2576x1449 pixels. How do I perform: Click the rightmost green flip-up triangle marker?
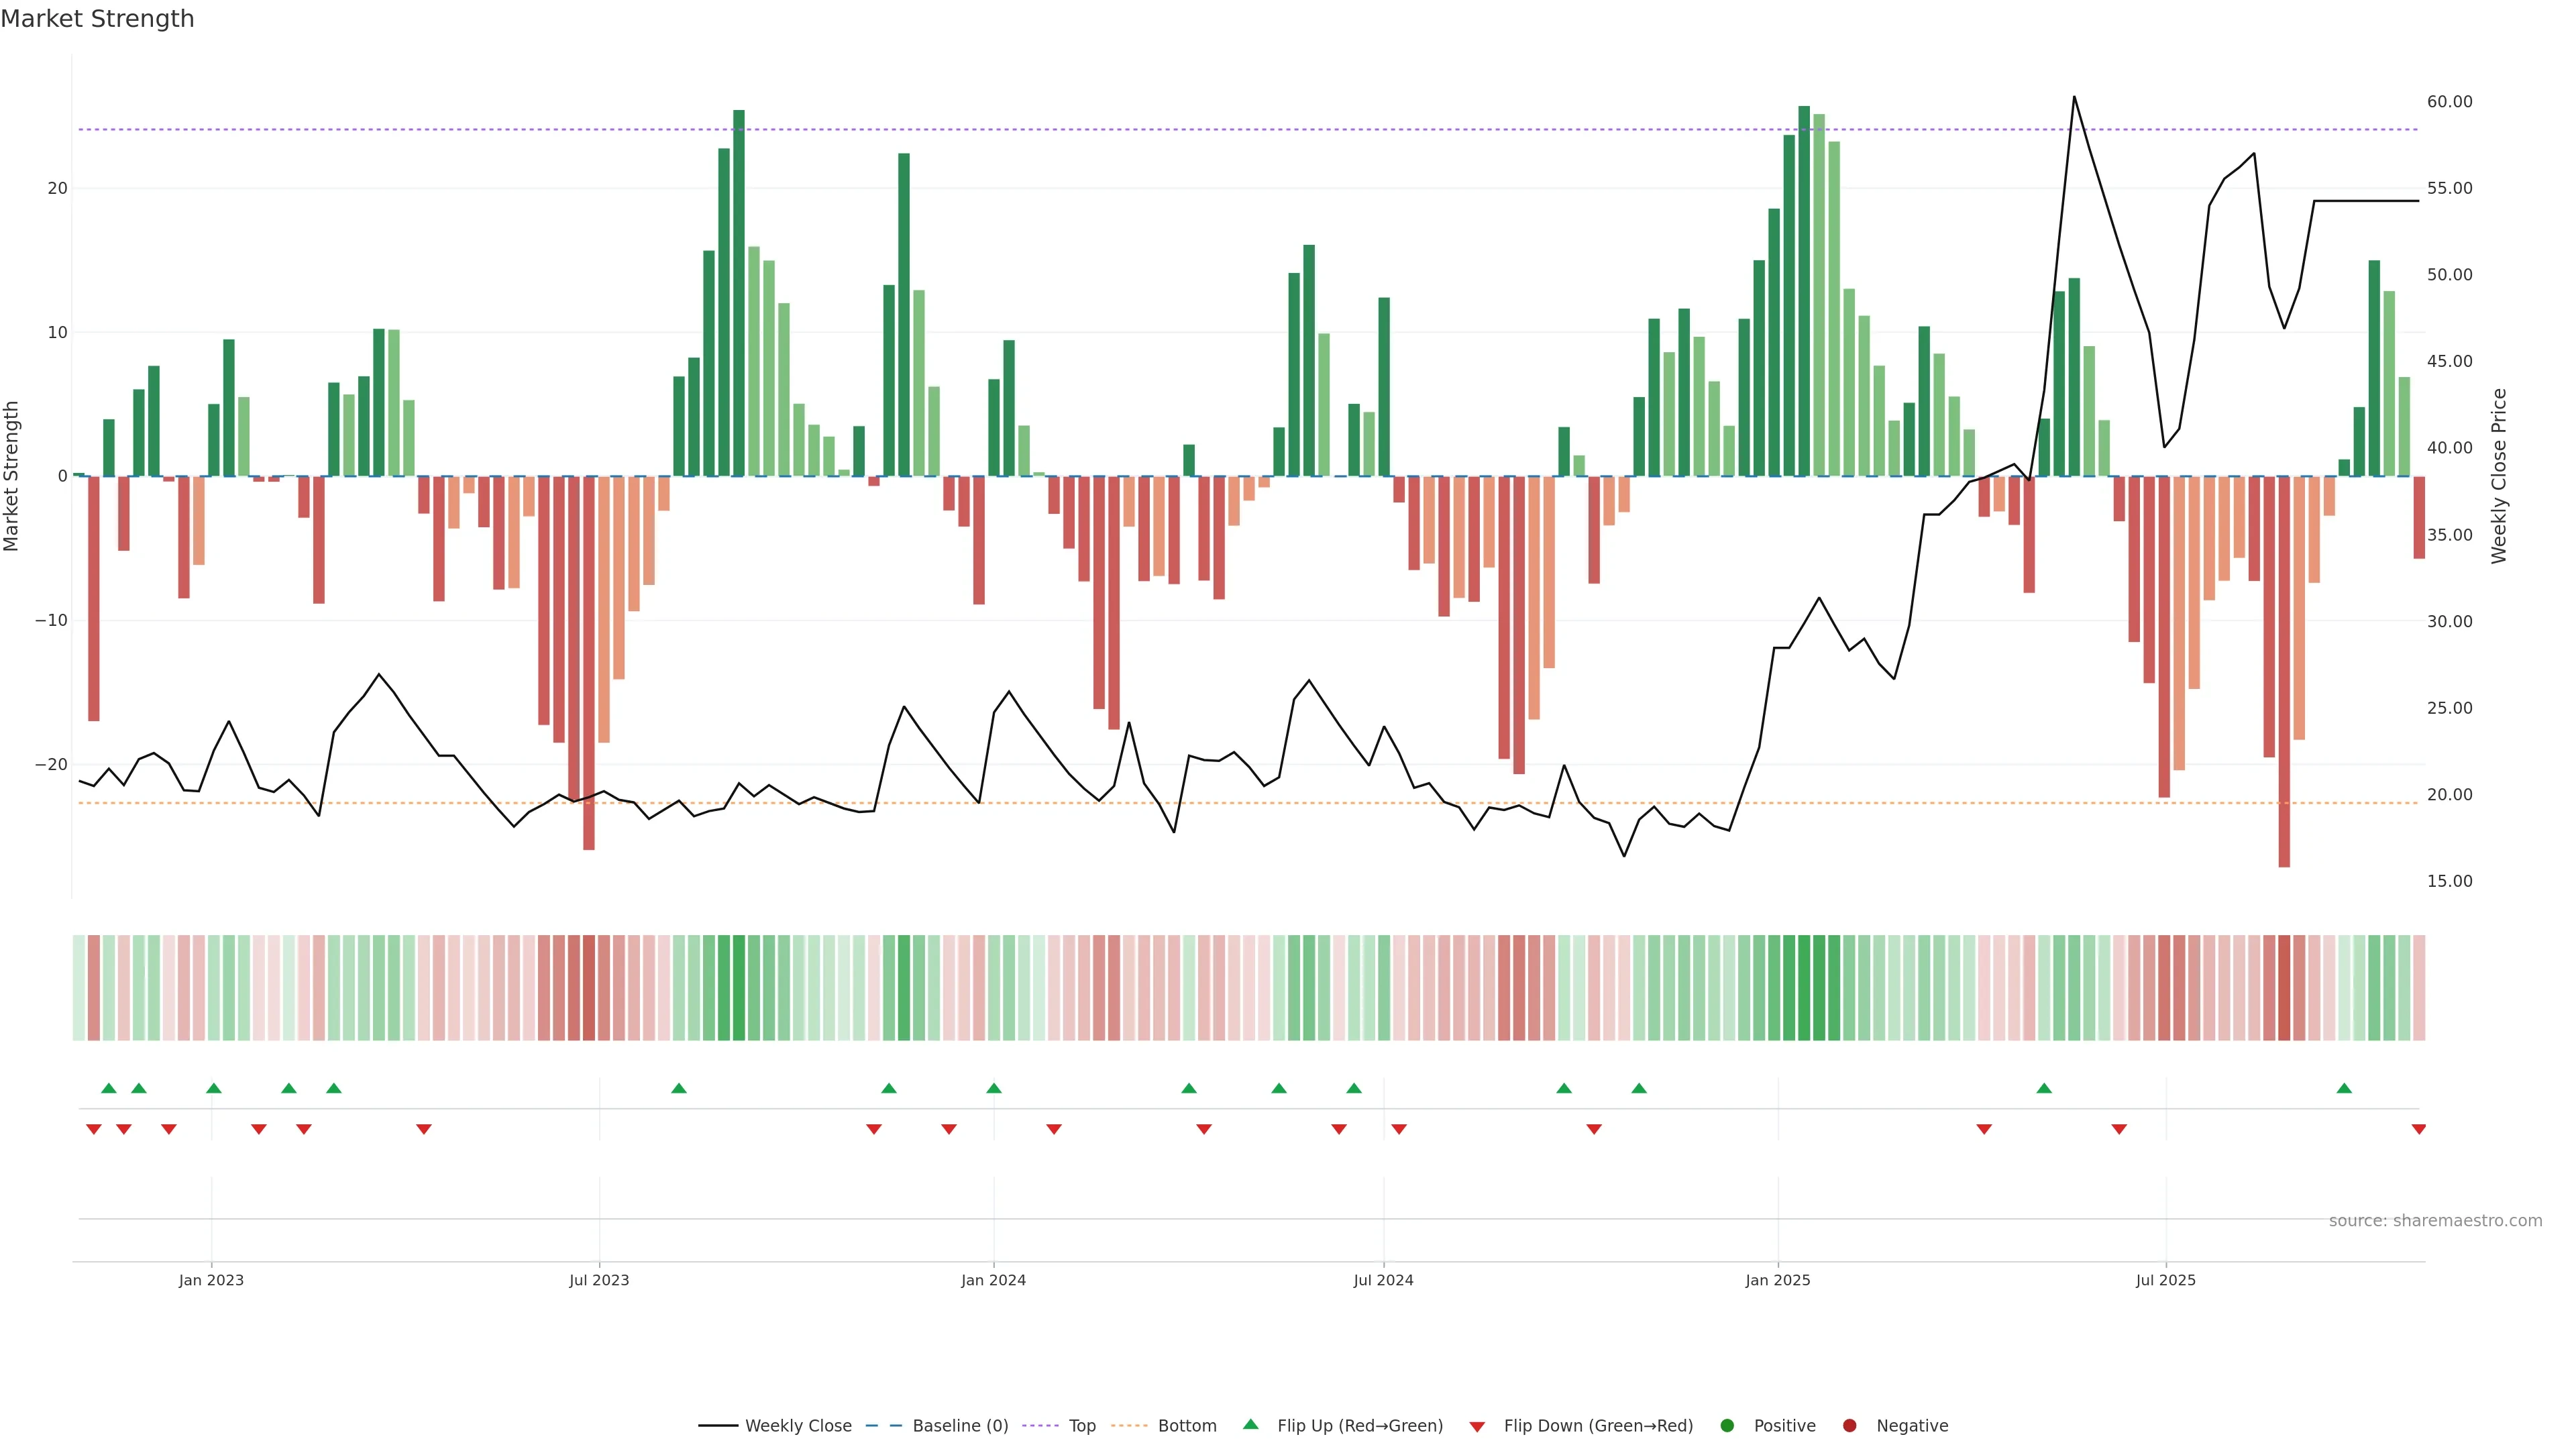coord(2344,1088)
